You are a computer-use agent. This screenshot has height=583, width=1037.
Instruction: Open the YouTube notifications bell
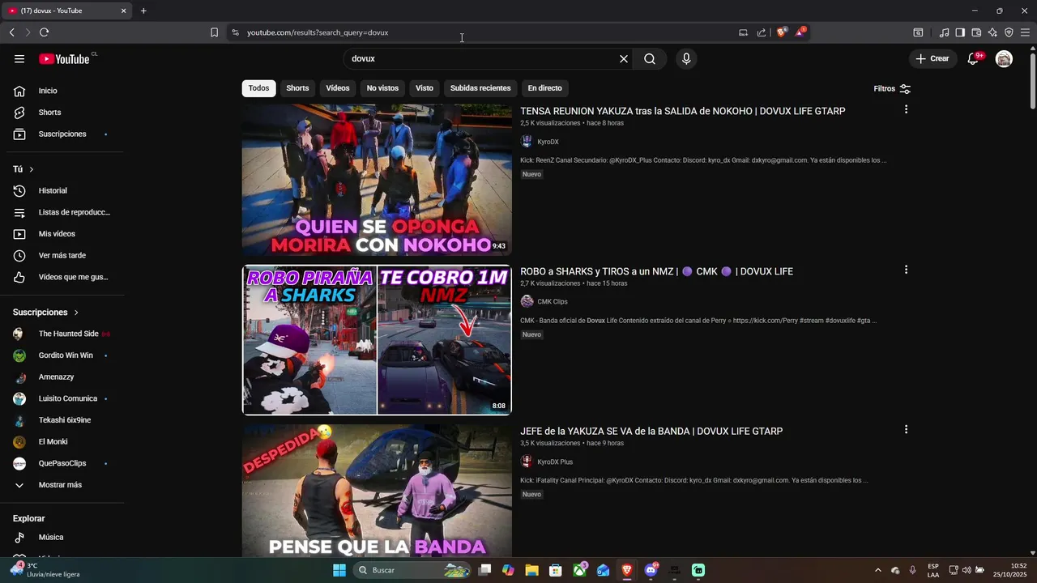pos(974,58)
